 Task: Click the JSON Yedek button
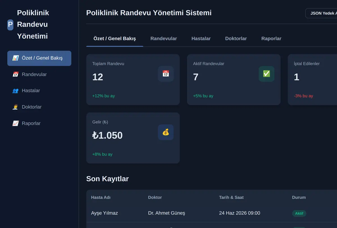tap(321, 13)
